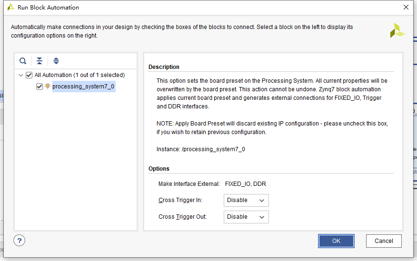417x261 pixels.
Task: Select the processing_system7_0 tree item
Action: pyautogui.click(x=83, y=87)
